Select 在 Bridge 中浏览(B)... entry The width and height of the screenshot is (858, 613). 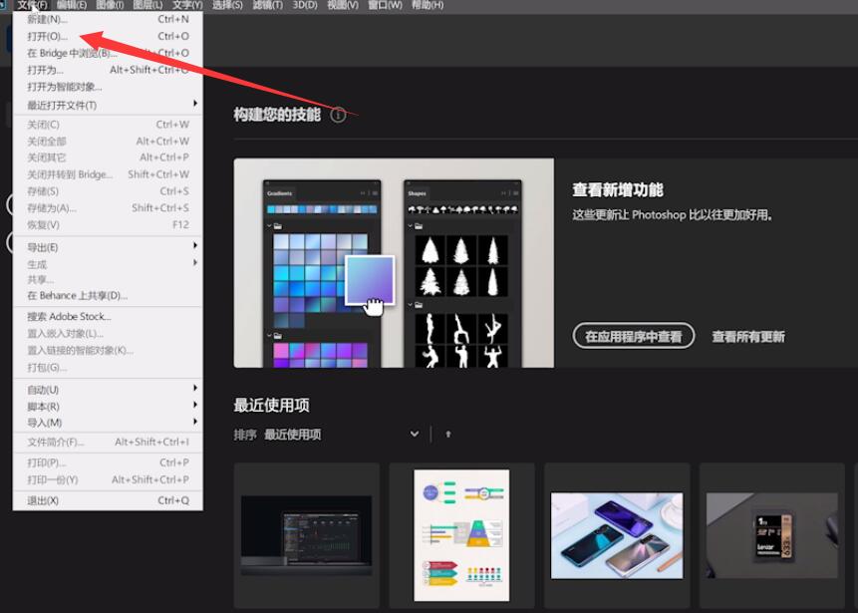pyautogui.click(x=108, y=53)
